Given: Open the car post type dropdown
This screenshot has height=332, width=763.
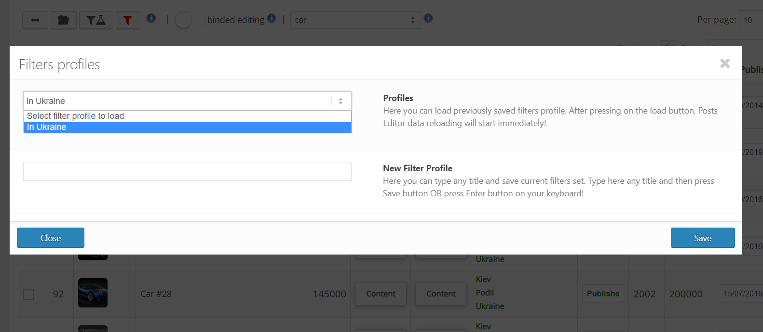Looking at the screenshot, I should [x=355, y=20].
